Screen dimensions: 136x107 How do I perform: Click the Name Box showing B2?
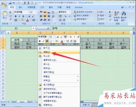click(16, 28)
